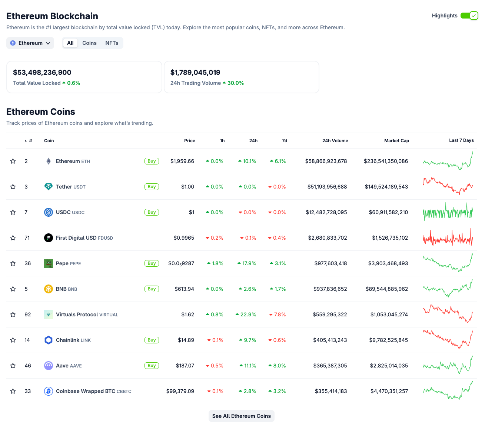Open the Ethereum network selector dropdown
Screen dimensions: 495x426
[x=30, y=43]
